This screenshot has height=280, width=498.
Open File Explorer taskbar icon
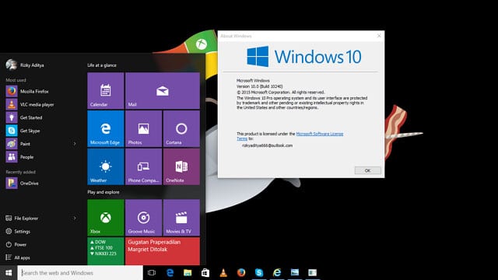point(188,273)
